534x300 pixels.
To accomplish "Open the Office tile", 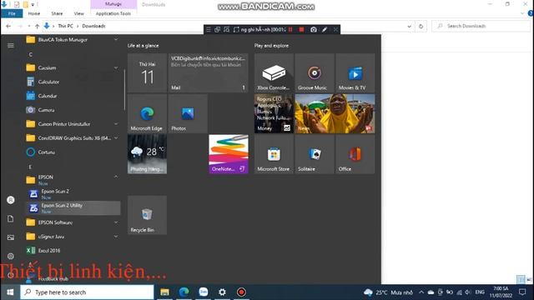I will 355,154.
